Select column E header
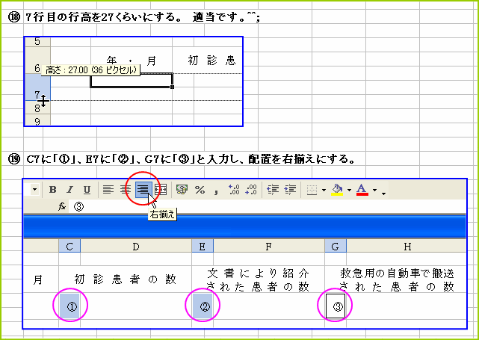 coord(203,247)
